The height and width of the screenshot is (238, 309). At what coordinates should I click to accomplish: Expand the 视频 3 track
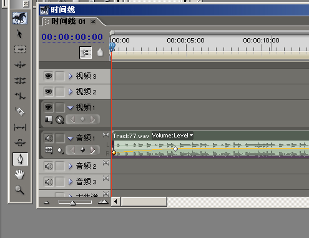click(x=71, y=76)
